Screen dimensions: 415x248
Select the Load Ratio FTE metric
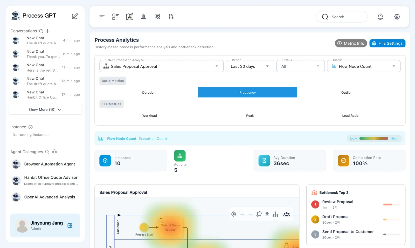[350, 115]
